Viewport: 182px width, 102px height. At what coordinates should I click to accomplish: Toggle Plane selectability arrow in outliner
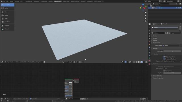tap(176, 8)
